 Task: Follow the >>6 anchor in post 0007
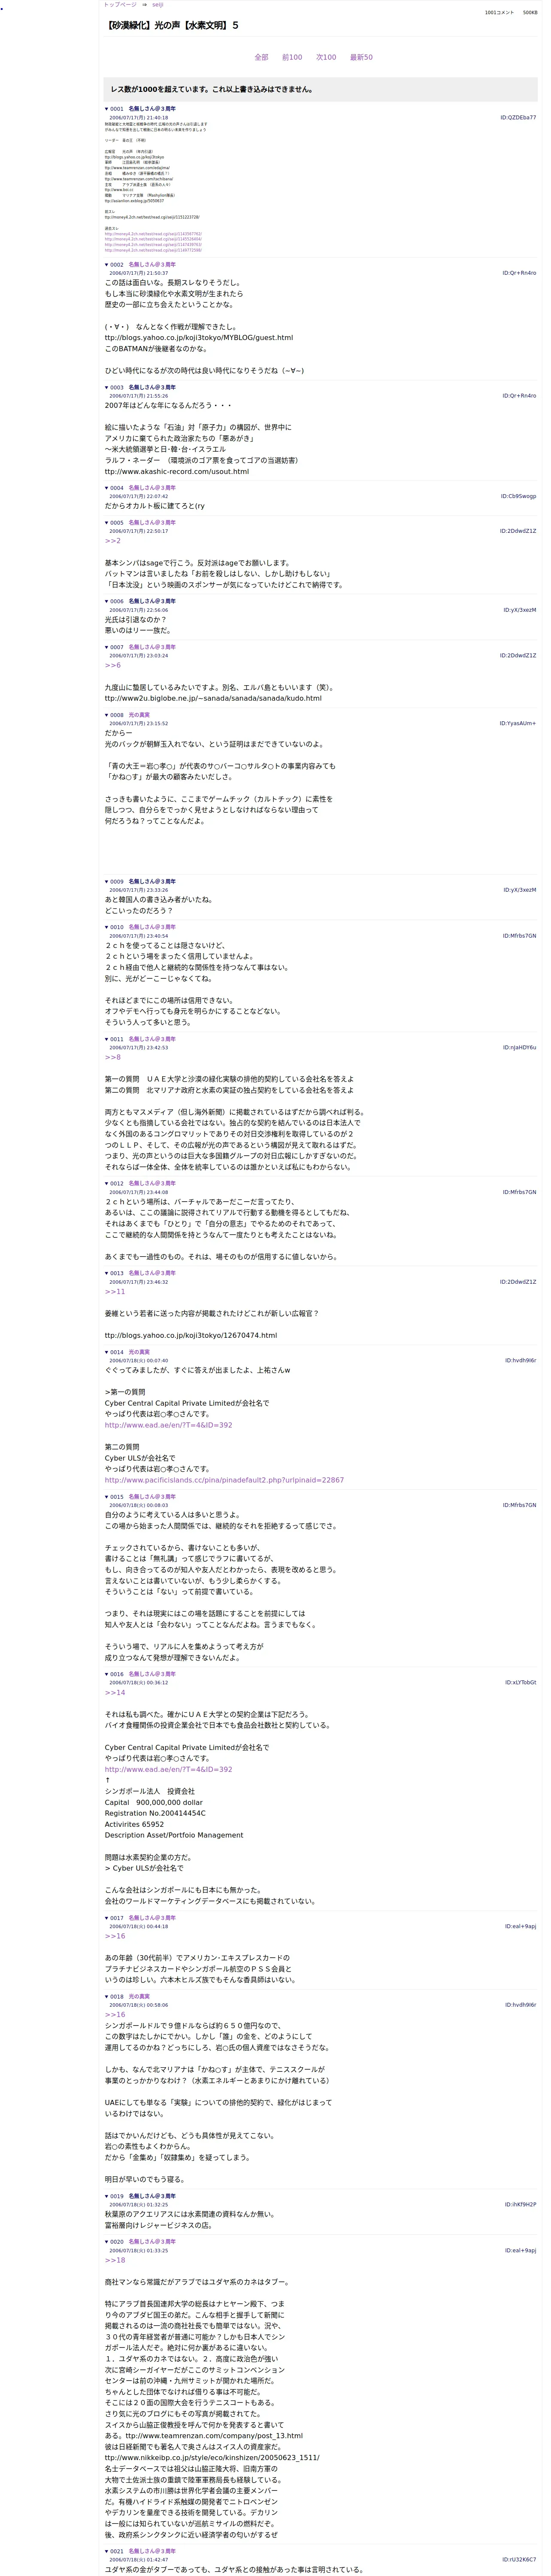[112, 665]
